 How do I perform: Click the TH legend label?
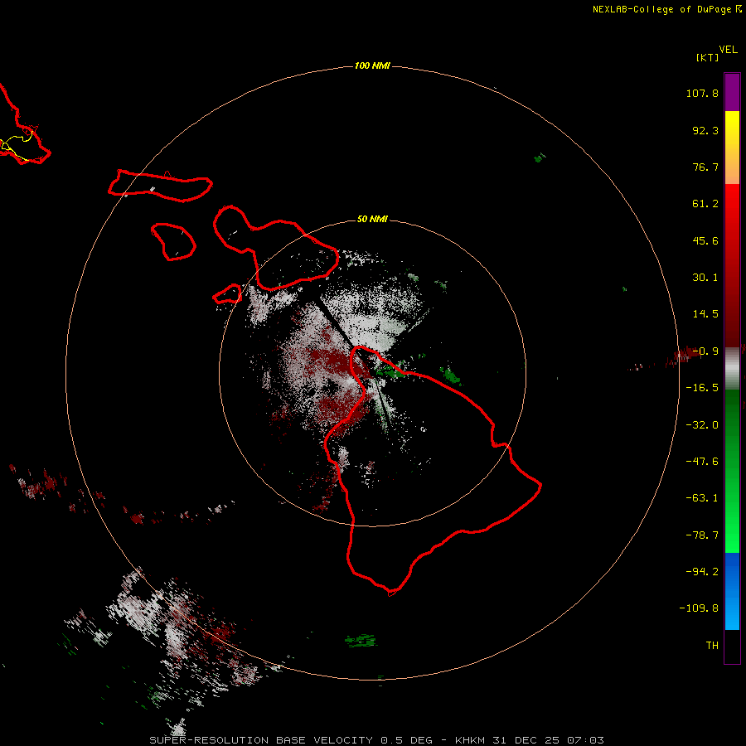point(712,646)
